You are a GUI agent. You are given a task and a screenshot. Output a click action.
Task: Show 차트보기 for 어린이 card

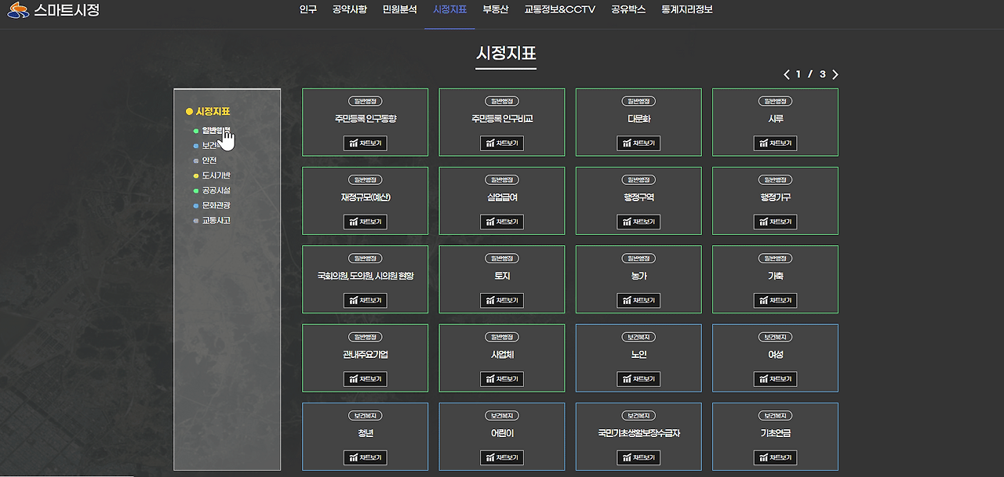tap(502, 457)
